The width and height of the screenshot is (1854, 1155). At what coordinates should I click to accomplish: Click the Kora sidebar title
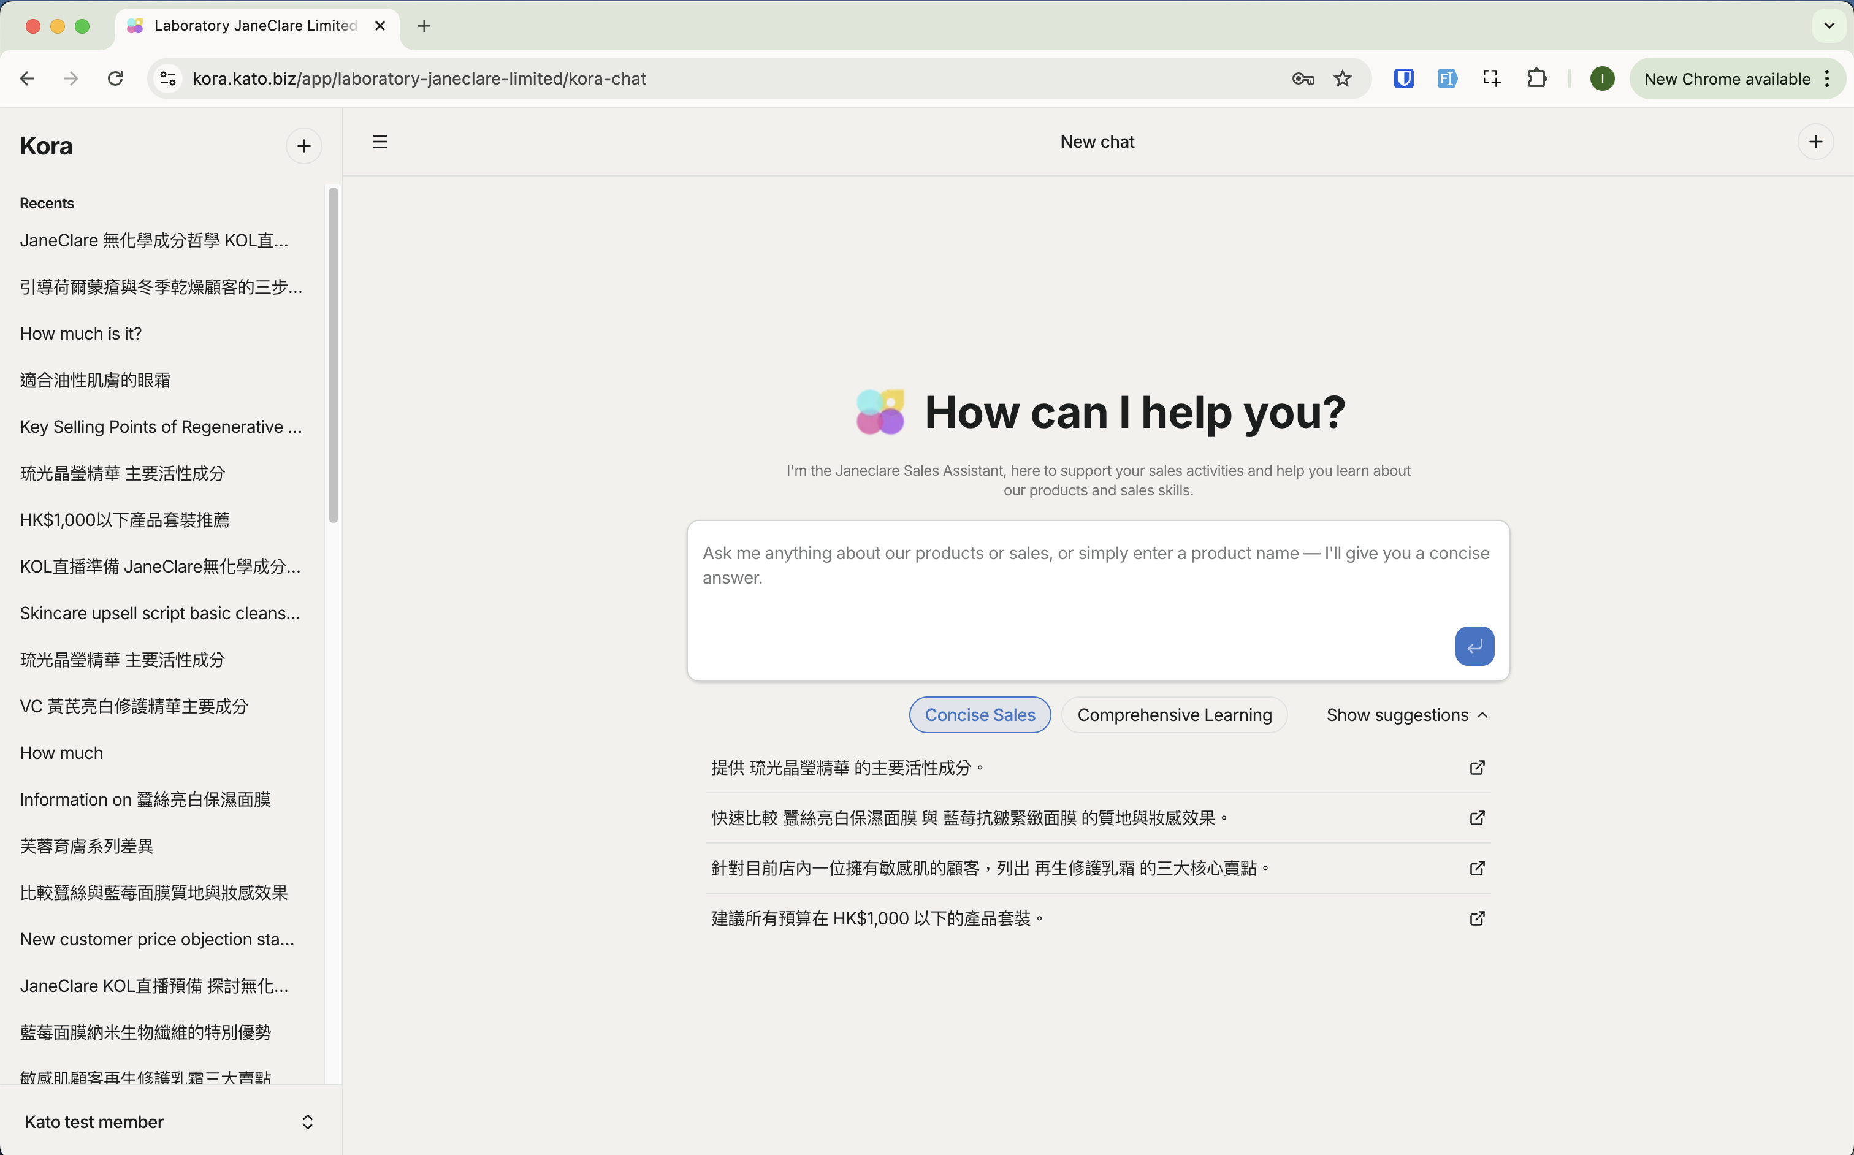[46, 146]
